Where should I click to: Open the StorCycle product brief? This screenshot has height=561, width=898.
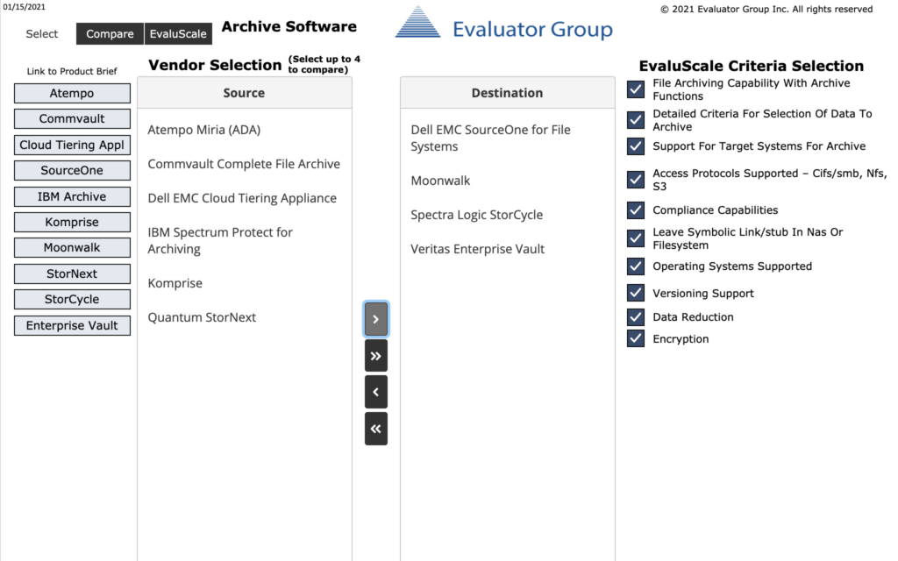coord(72,300)
